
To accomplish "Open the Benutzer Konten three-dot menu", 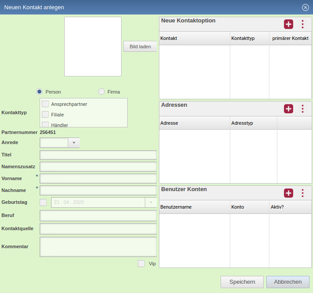I will 302,193.
